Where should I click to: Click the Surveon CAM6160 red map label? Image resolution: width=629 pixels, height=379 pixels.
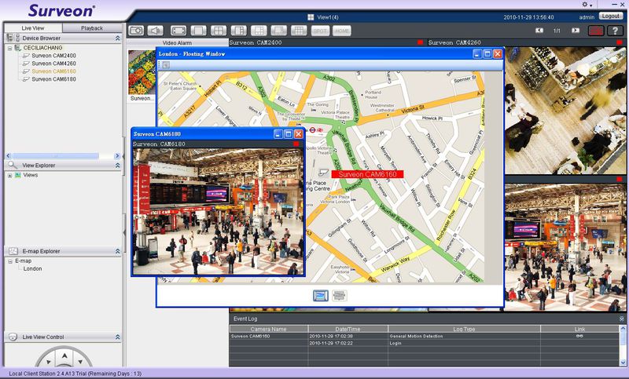[x=367, y=174]
